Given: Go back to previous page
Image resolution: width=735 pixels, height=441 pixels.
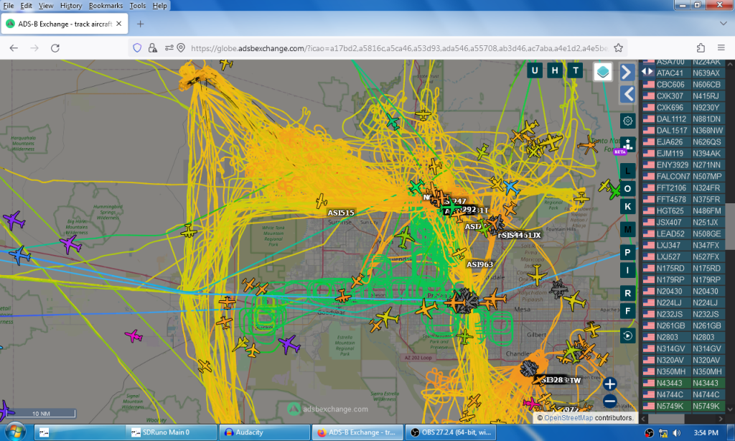Looking at the screenshot, I should [x=14, y=48].
